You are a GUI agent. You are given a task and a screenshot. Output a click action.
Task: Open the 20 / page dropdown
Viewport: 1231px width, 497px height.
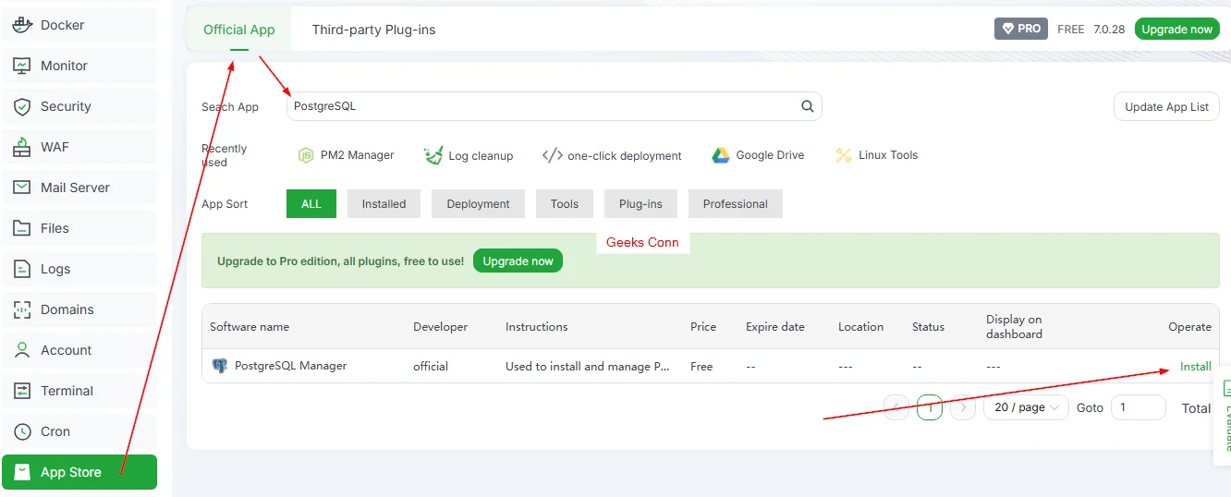pos(1026,407)
